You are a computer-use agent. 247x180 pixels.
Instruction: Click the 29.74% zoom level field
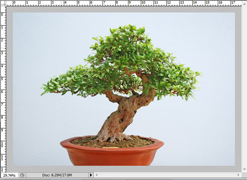(x=9, y=175)
